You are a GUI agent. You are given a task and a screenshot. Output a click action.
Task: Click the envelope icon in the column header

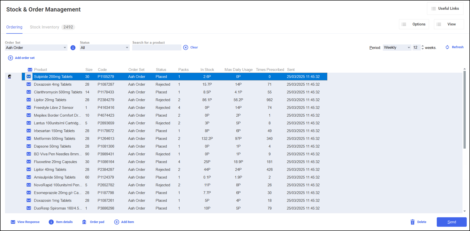tap(30, 70)
